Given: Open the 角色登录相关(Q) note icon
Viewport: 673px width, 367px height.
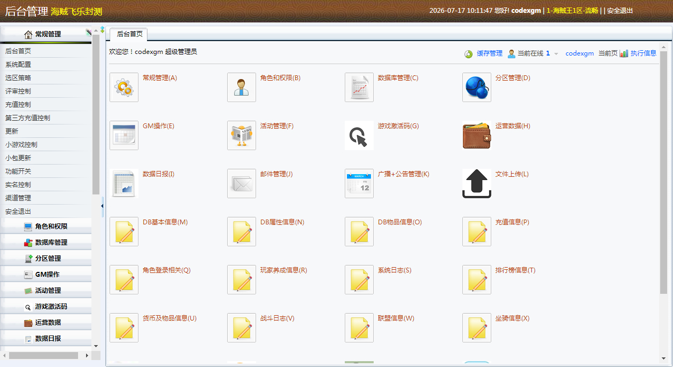Looking at the screenshot, I should click(x=124, y=279).
